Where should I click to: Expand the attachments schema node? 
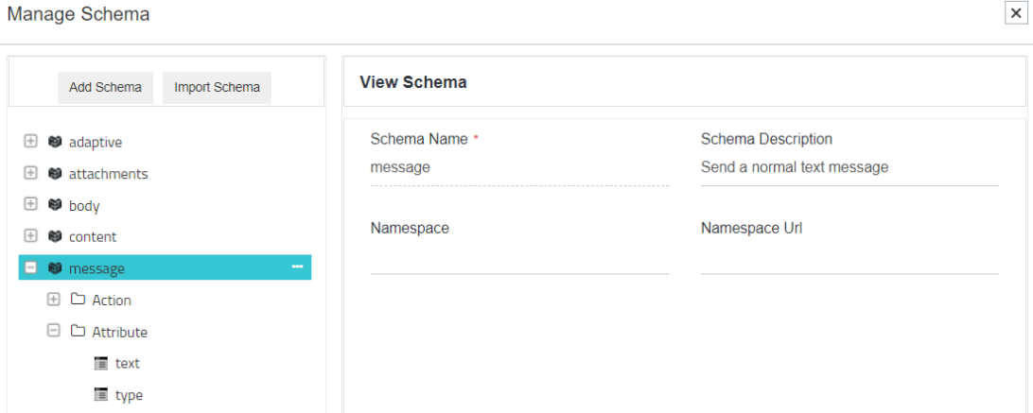pyautogui.click(x=30, y=174)
